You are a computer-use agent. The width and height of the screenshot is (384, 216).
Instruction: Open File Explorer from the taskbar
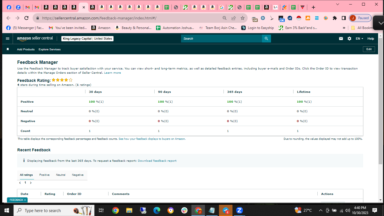[129, 210]
